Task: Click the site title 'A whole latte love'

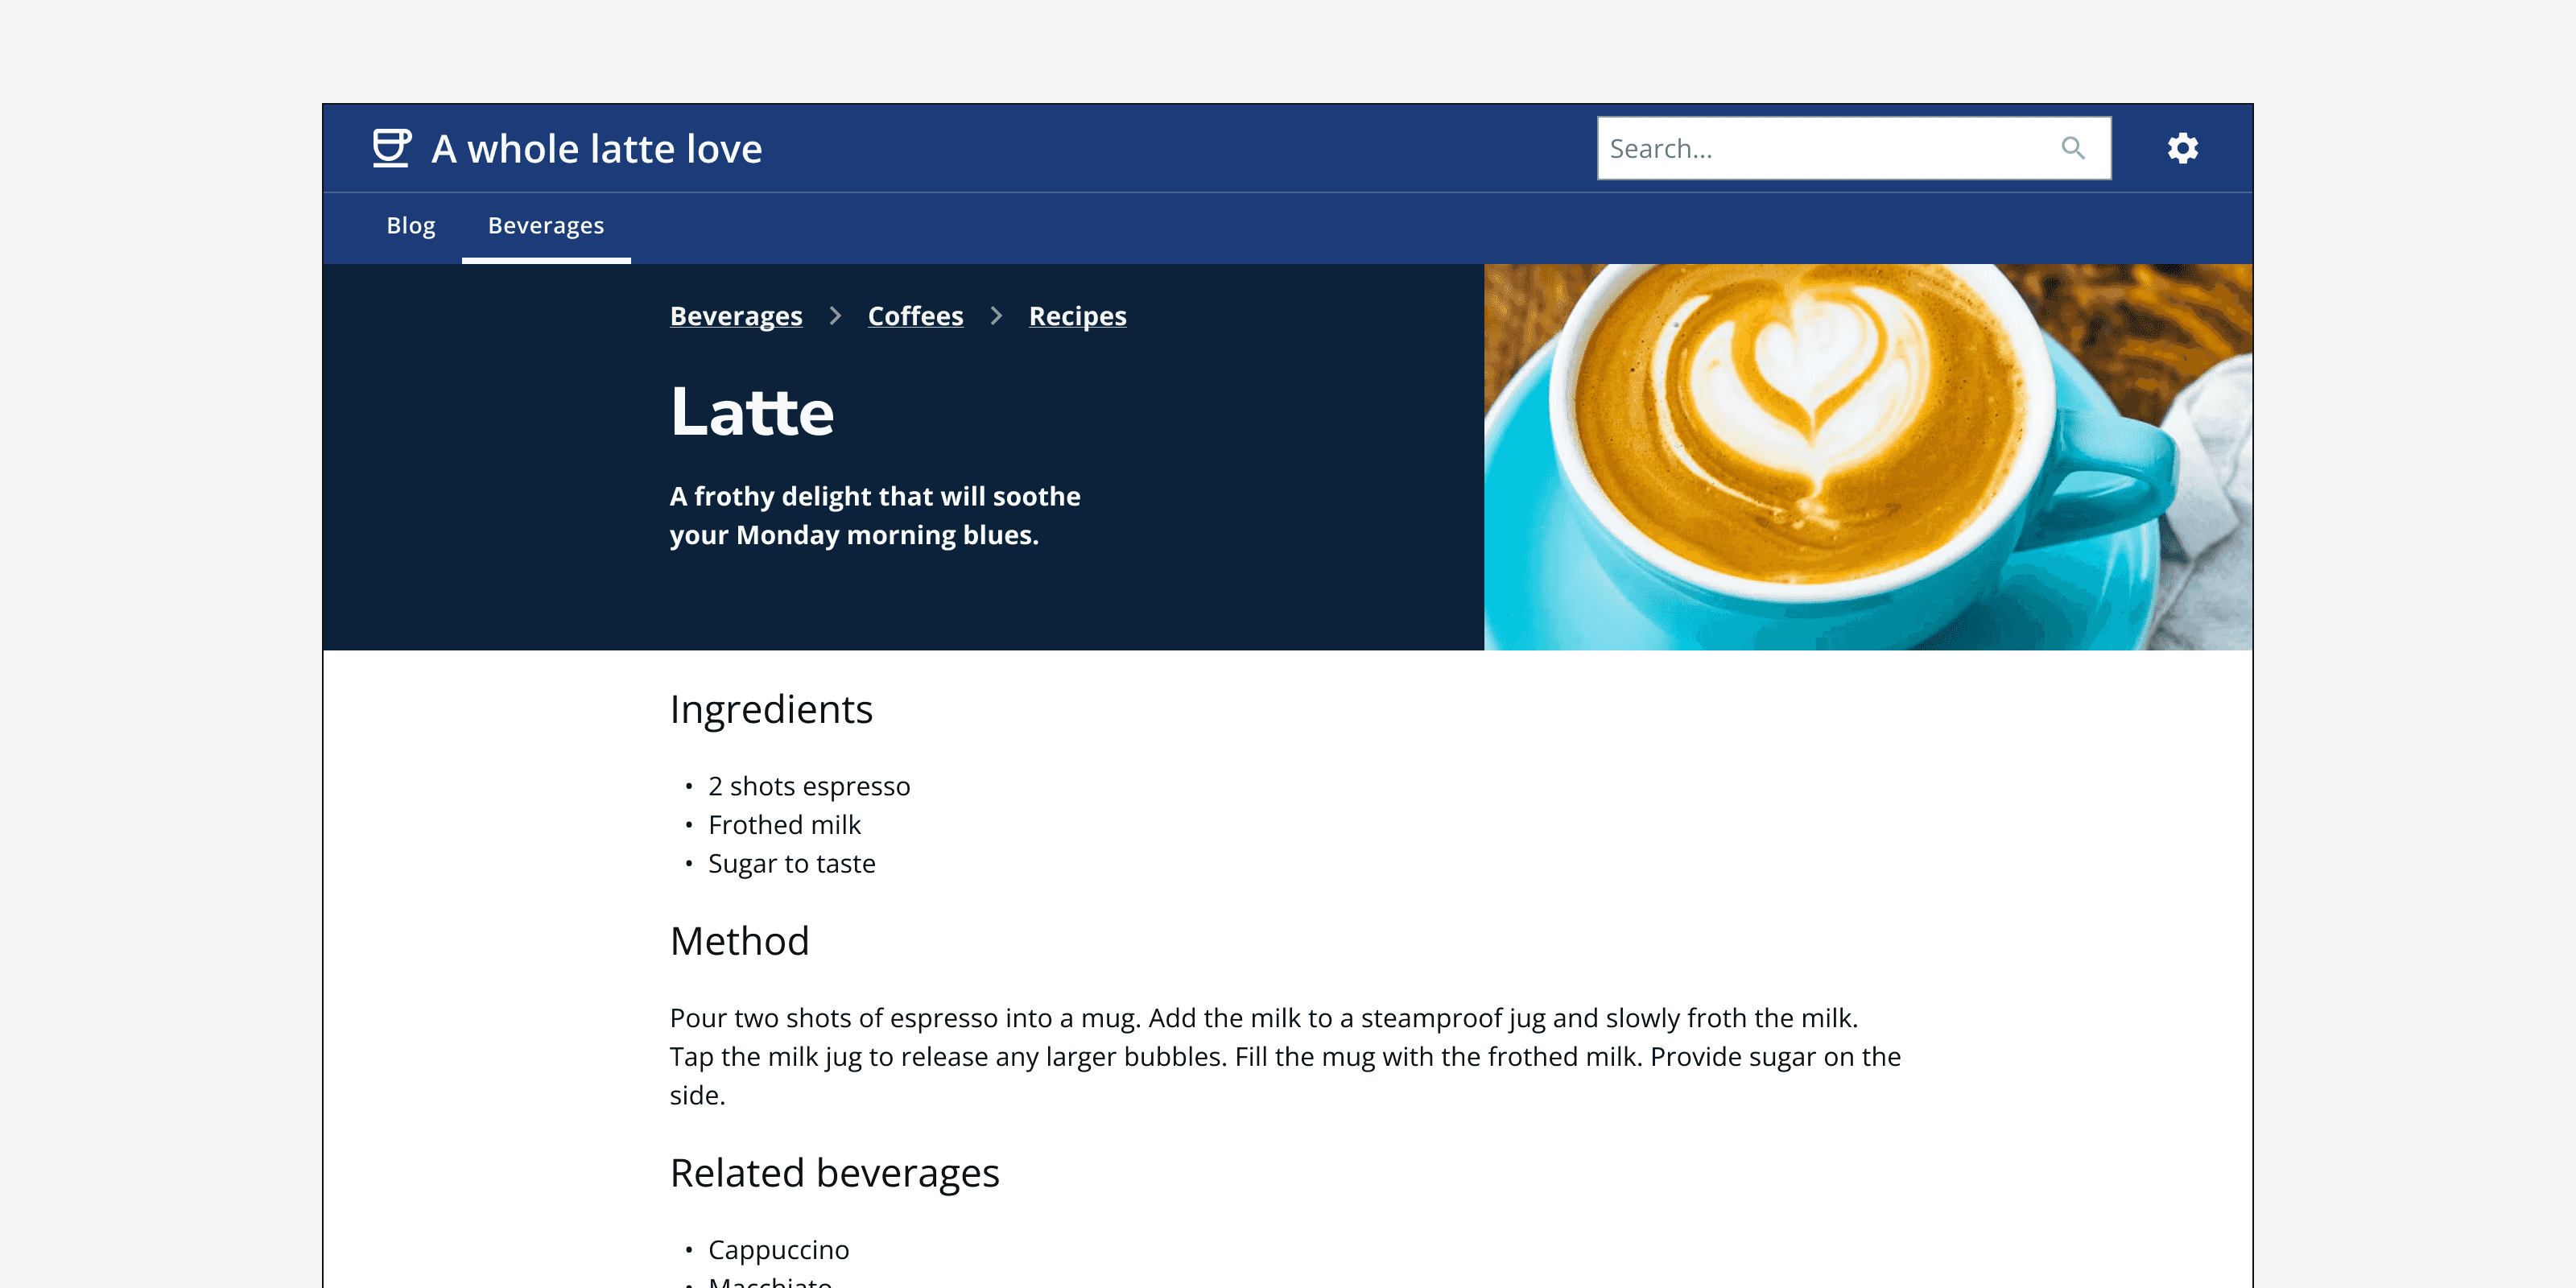Action: [596, 148]
